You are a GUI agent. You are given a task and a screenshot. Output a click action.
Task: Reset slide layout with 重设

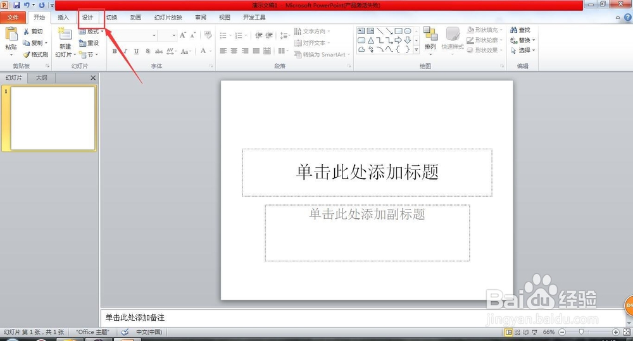point(89,43)
